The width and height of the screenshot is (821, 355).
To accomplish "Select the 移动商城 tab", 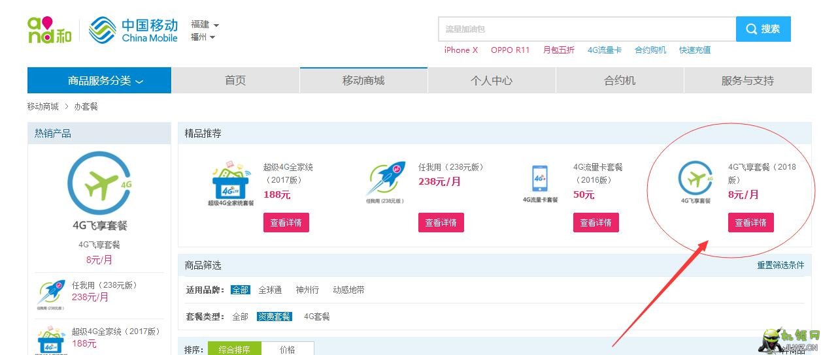I will pos(363,80).
